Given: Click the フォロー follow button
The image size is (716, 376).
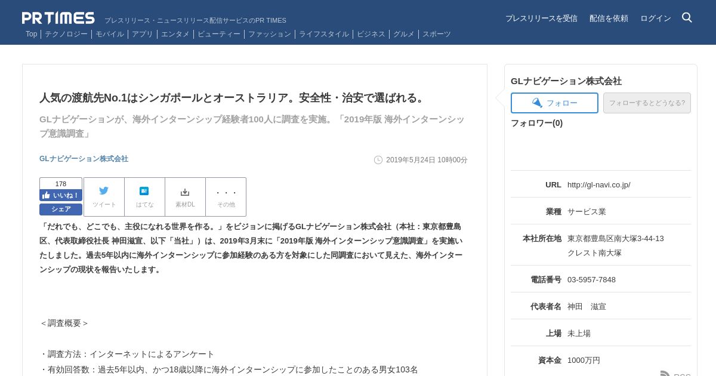Looking at the screenshot, I should [554, 103].
